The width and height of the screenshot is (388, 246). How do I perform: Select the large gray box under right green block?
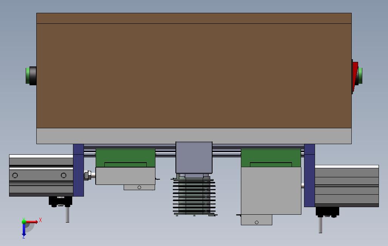[x=271, y=191]
